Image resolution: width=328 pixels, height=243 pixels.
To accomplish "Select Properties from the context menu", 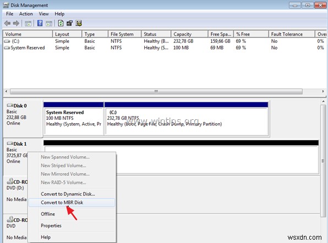I will [x=72, y=225].
